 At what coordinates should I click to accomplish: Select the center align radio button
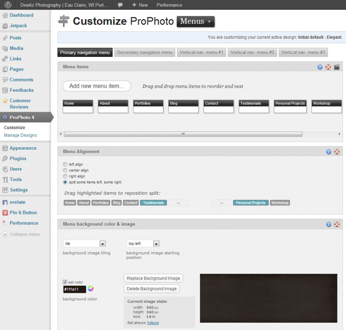[x=65, y=170]
